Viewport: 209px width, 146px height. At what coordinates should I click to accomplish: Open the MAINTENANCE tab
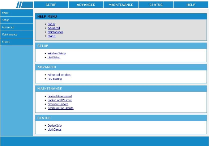[121, 5]
